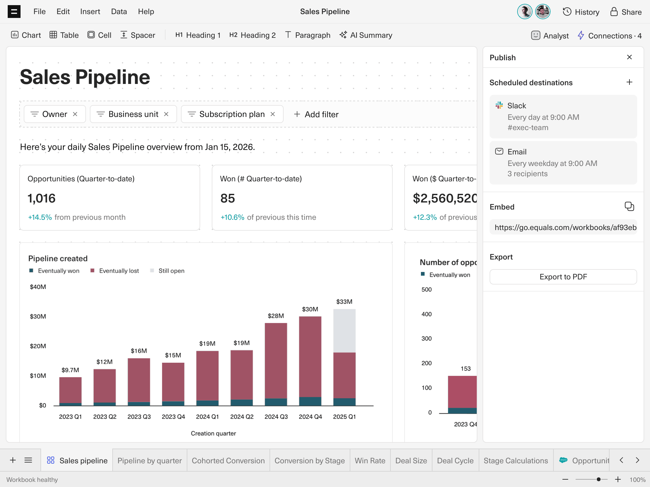Open the hamburger menu
The width and height of the screenshot is (650, 487).
14,11
